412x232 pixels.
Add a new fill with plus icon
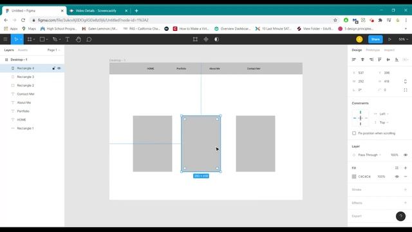(406, 168)
